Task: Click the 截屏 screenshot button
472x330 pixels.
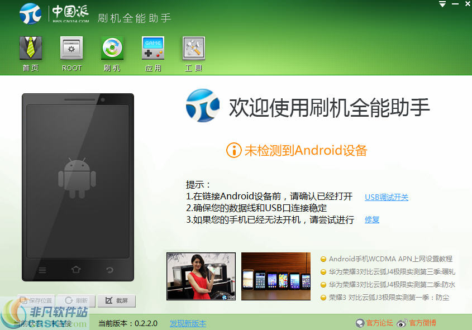Action: 117,301
